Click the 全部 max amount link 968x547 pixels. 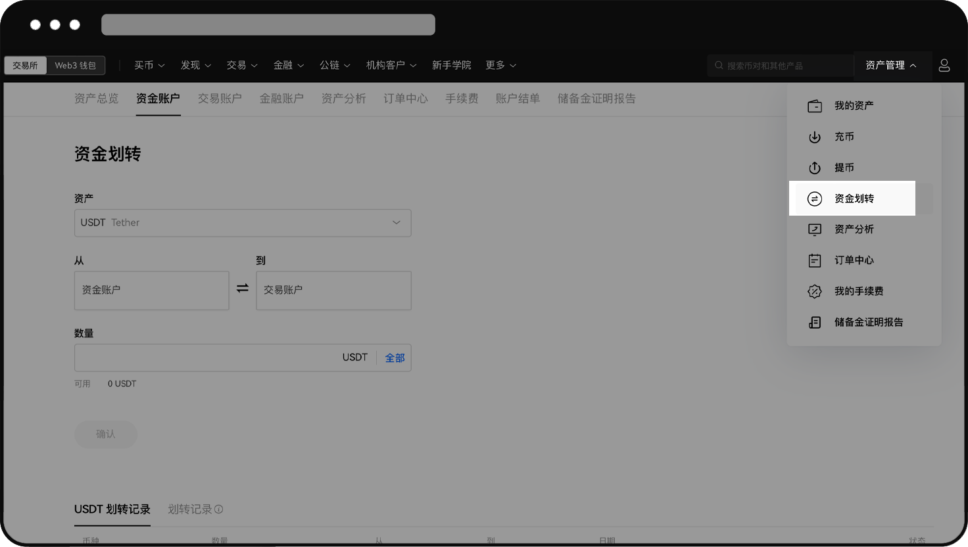[395, 357]
